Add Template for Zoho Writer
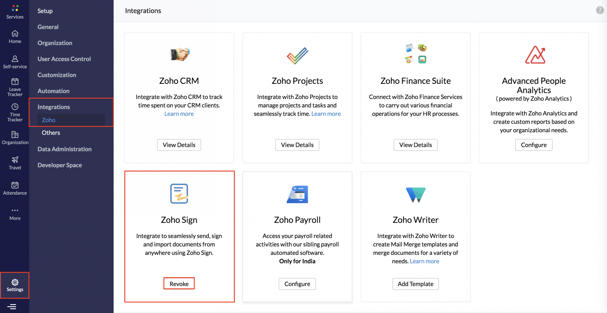 pos(415,284)
